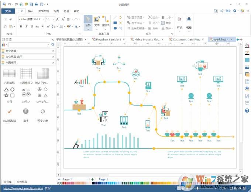Pick the rectangle shape tool
The height and width of the screenshot is (192, 251).
click(115, 23)
